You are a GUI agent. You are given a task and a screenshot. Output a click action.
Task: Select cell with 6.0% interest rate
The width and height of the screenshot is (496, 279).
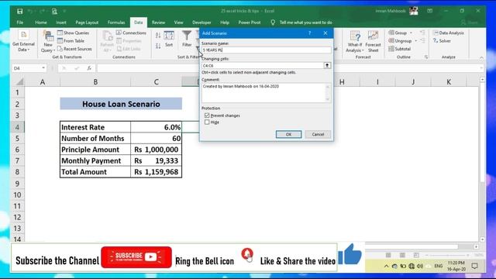pyautogui.click(x=157, y=127)
